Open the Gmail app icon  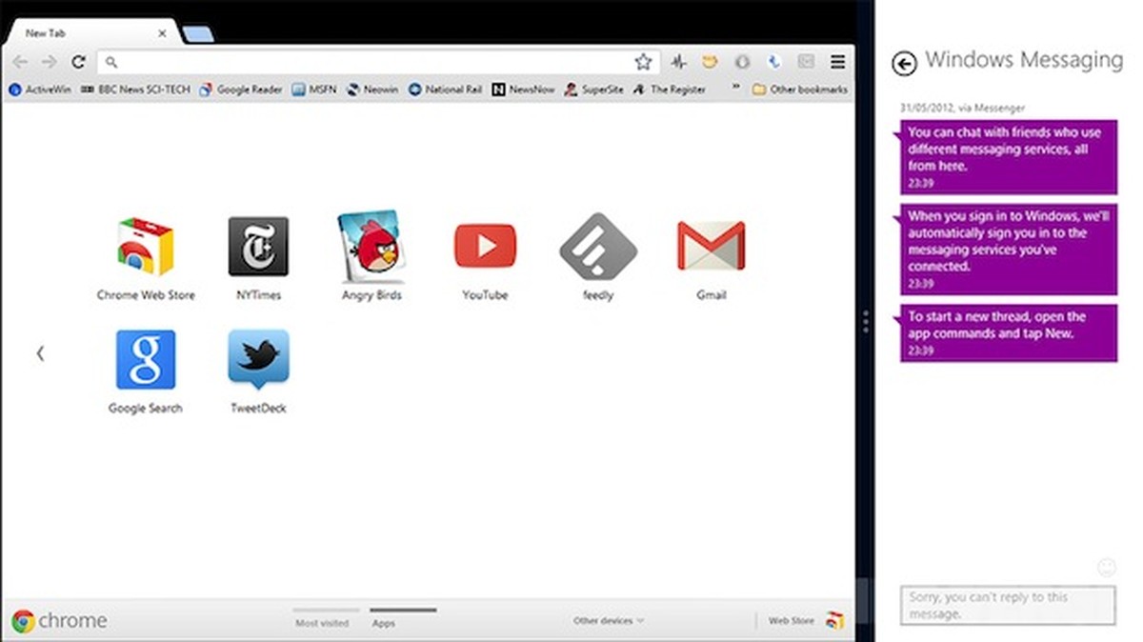711,247
